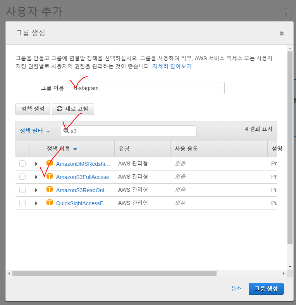Screen dimensions: 296x305
Task: Click 없음 in the AmazonDMSRedshi... row
Action: [x=180, y=164]
